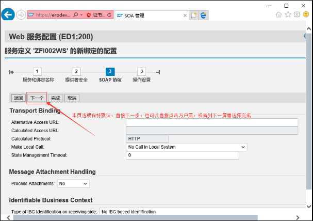Image resolution: width=313 pixels, height=221 pixels.
Task: Click the Calculated Access URL field
Action: [x=212, y=131]
